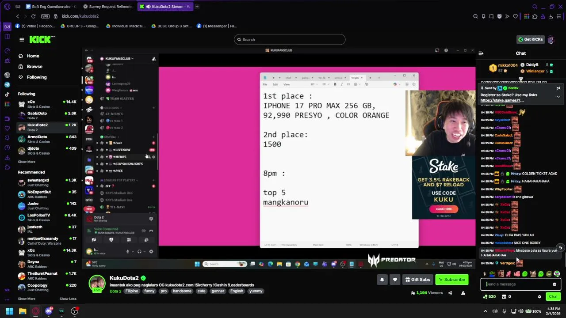This screenshot has width=566, height=318.
Task: Click the notification bell under the stream
Action: 382,280
